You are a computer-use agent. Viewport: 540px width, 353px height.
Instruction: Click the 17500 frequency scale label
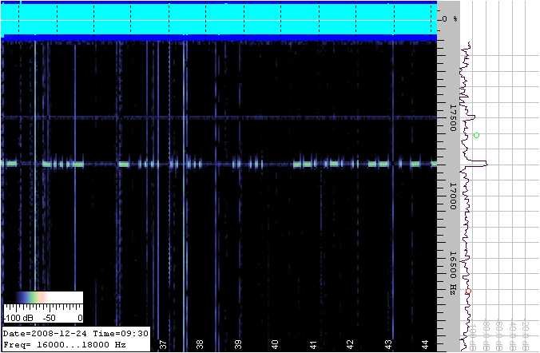point(453,118)
